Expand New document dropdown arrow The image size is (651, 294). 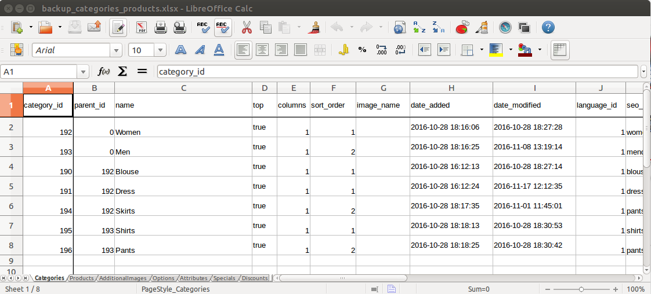point(31,27)
